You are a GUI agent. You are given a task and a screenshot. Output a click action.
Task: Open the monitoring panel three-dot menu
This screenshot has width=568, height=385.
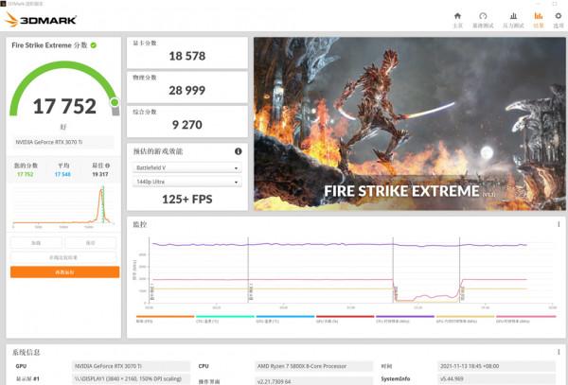[559, 225]
